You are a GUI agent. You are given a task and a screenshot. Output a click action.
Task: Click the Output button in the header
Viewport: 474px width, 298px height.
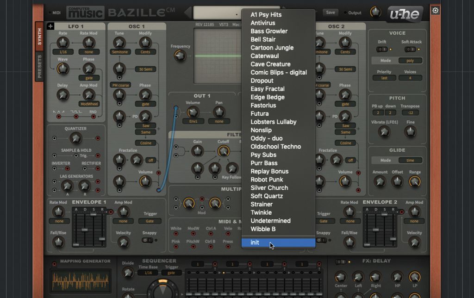coord(354,12)
